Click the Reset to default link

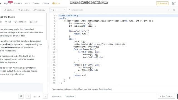105,89
